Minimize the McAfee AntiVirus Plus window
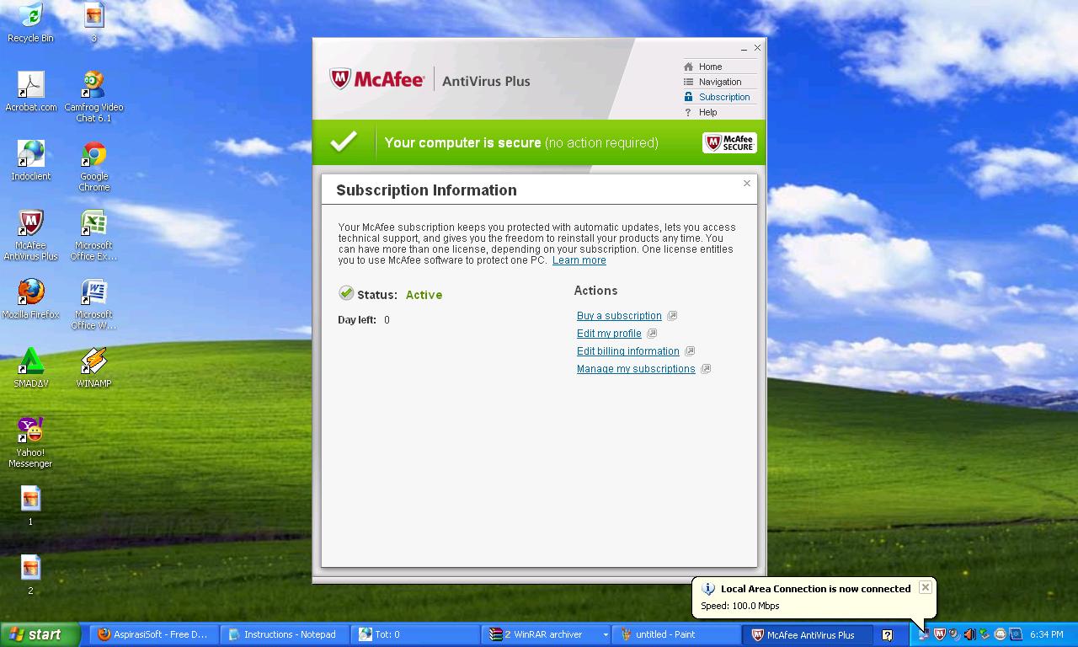 (x=744, y=49)
